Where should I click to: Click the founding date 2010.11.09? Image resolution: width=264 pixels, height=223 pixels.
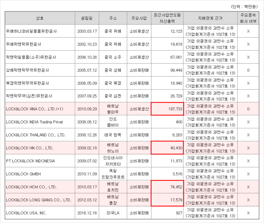pos(87,174)
